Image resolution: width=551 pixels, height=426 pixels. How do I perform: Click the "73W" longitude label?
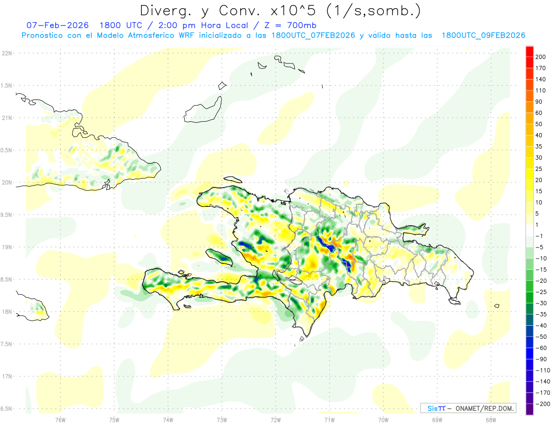click(222, 420)
